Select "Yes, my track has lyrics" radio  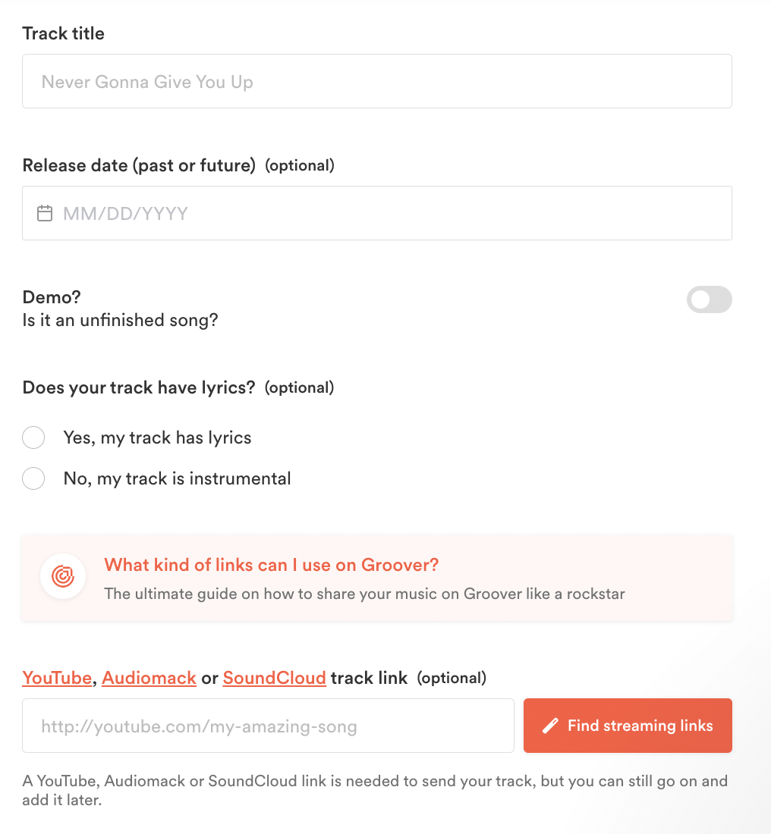point(33,437)
